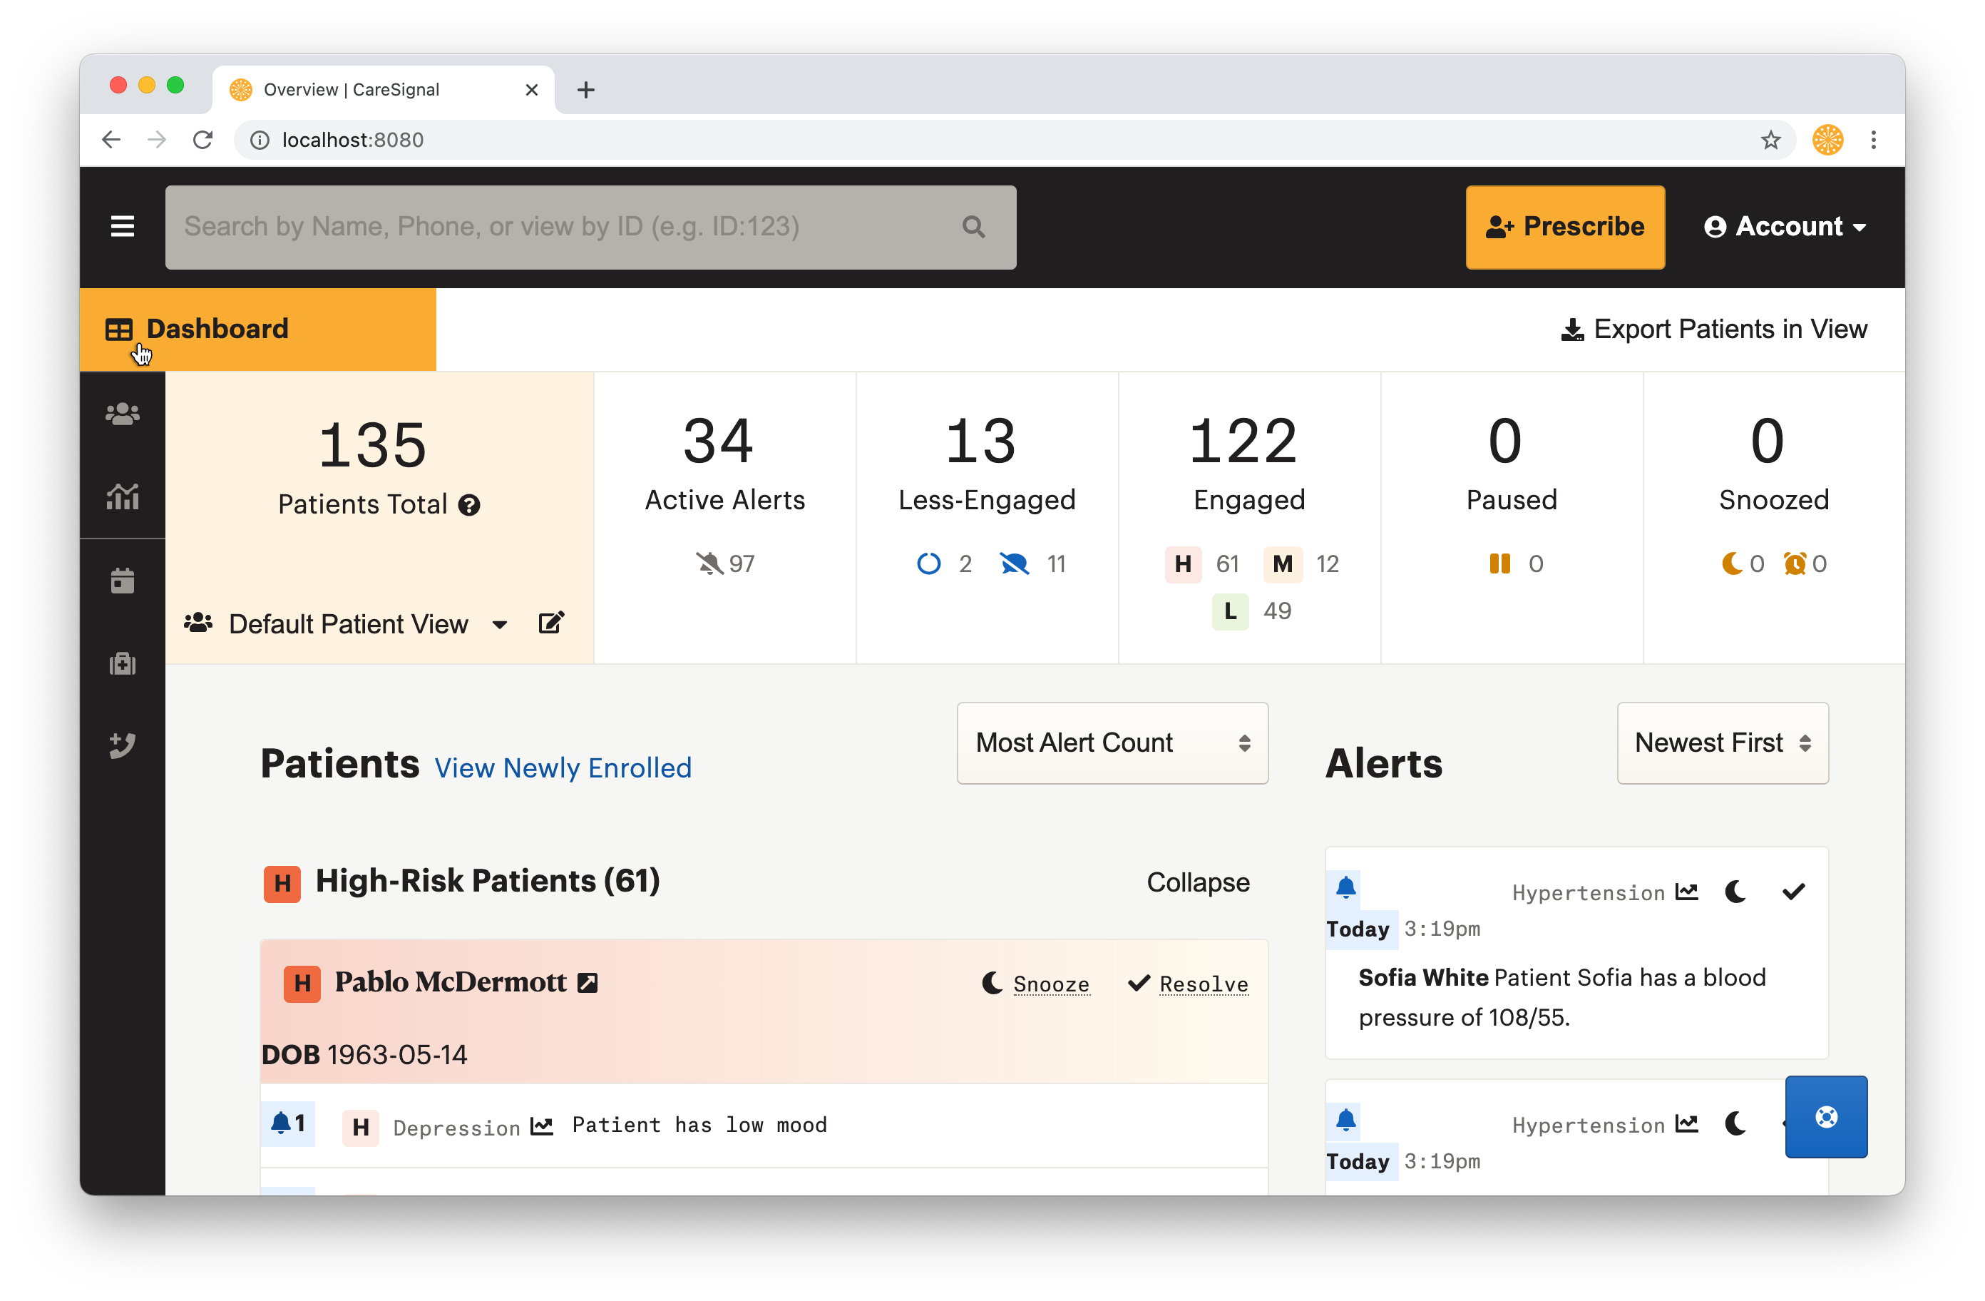Snooze Sofia White's alert via moon icon

pyautogui.click(x=1735, y=892)
